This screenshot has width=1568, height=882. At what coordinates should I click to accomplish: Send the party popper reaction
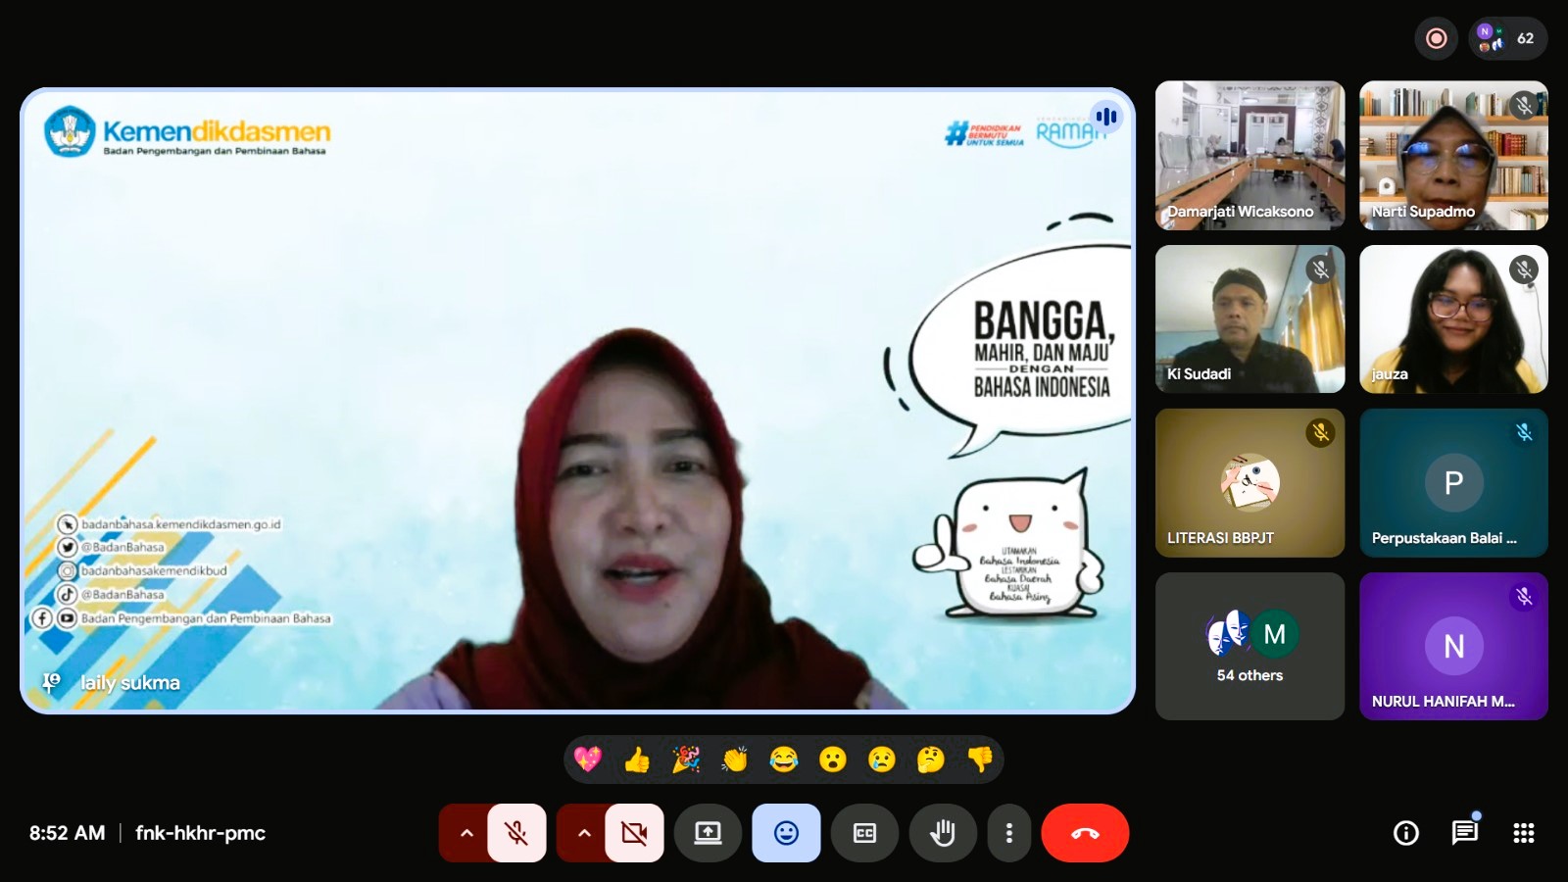[x=686, y=759]
